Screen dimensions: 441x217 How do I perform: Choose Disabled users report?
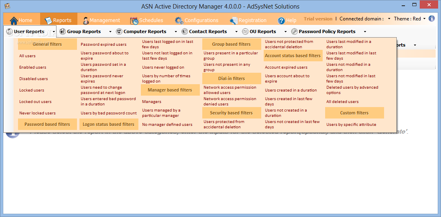pos(34,79)
